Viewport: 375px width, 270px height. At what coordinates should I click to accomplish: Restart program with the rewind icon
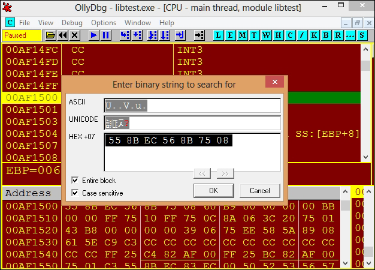pos(63,35)
